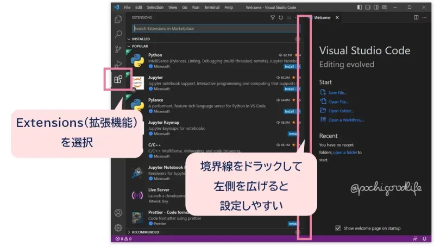Screen dimensions: 440x247
Task: Collapse the POPULAR extensions section
Action: point(140,46)
